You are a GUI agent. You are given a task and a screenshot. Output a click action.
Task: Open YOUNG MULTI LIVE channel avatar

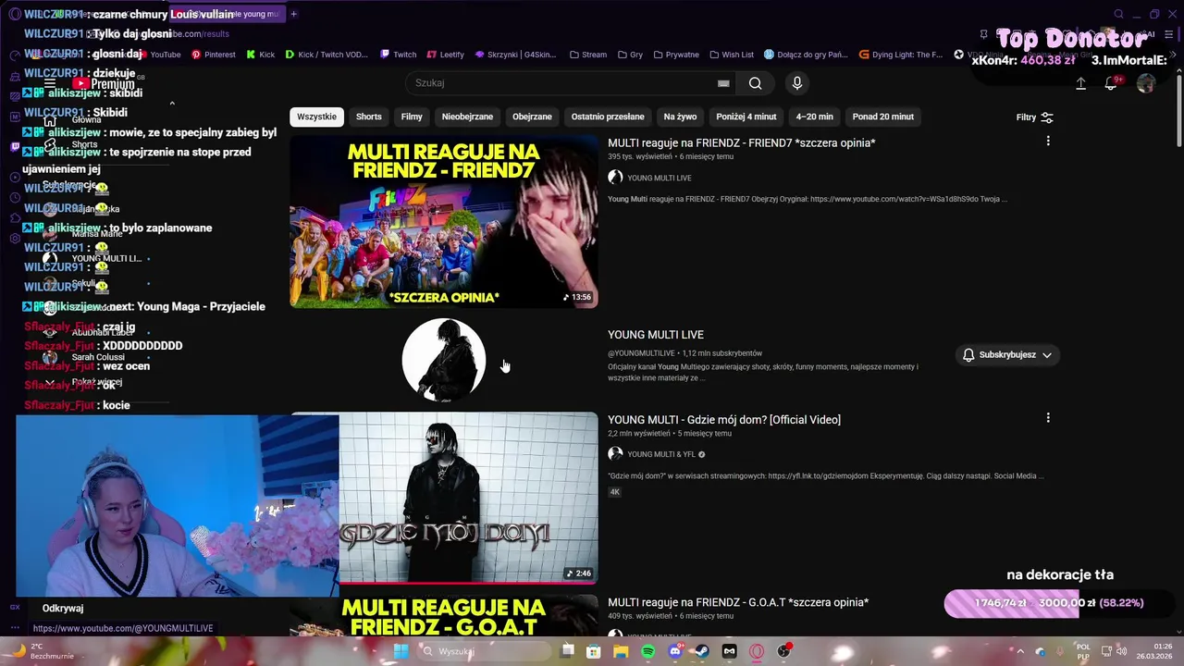pyautogui.click(x=444, y=361)
